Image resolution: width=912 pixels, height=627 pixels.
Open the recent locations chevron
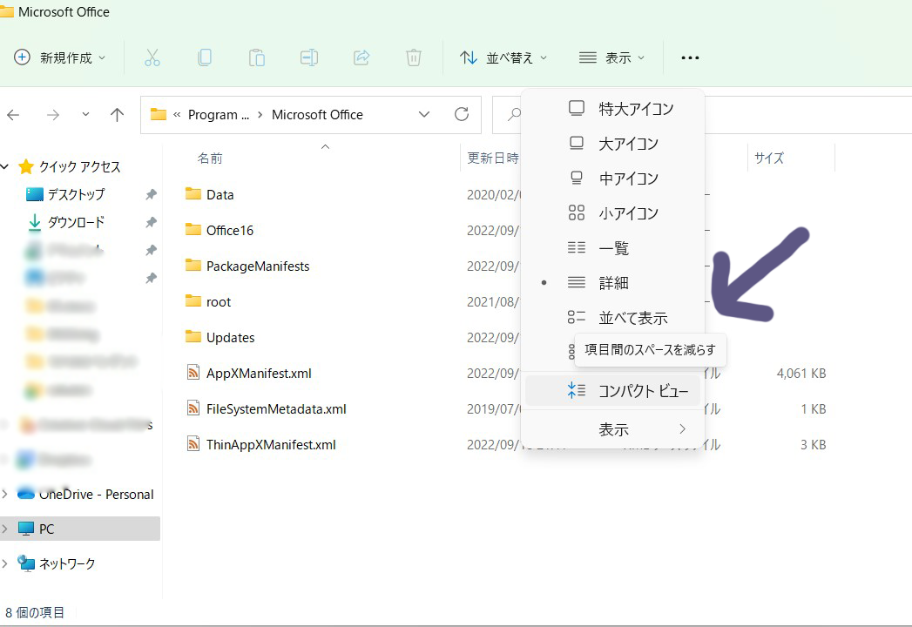[x=85, y=114]
